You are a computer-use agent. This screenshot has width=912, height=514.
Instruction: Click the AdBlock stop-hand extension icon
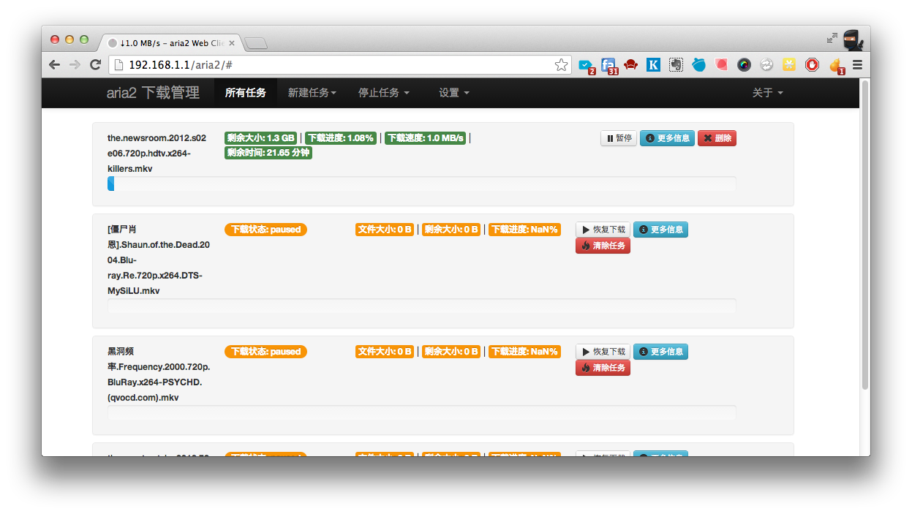pos(812,65)
